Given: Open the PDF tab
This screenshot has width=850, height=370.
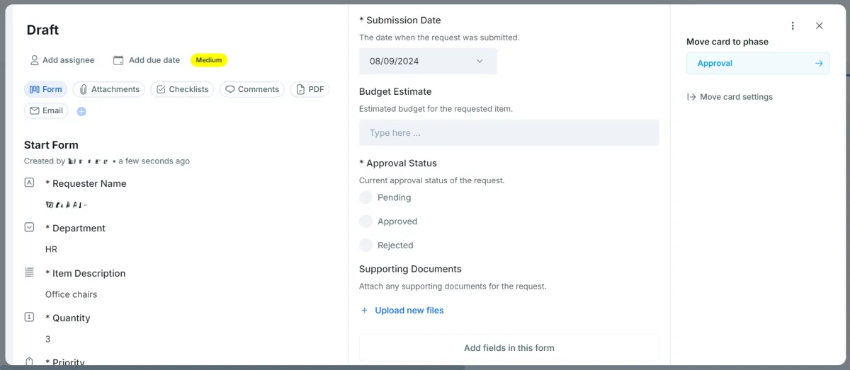Looking at the screenshot, I should click(x=310, y=89).
